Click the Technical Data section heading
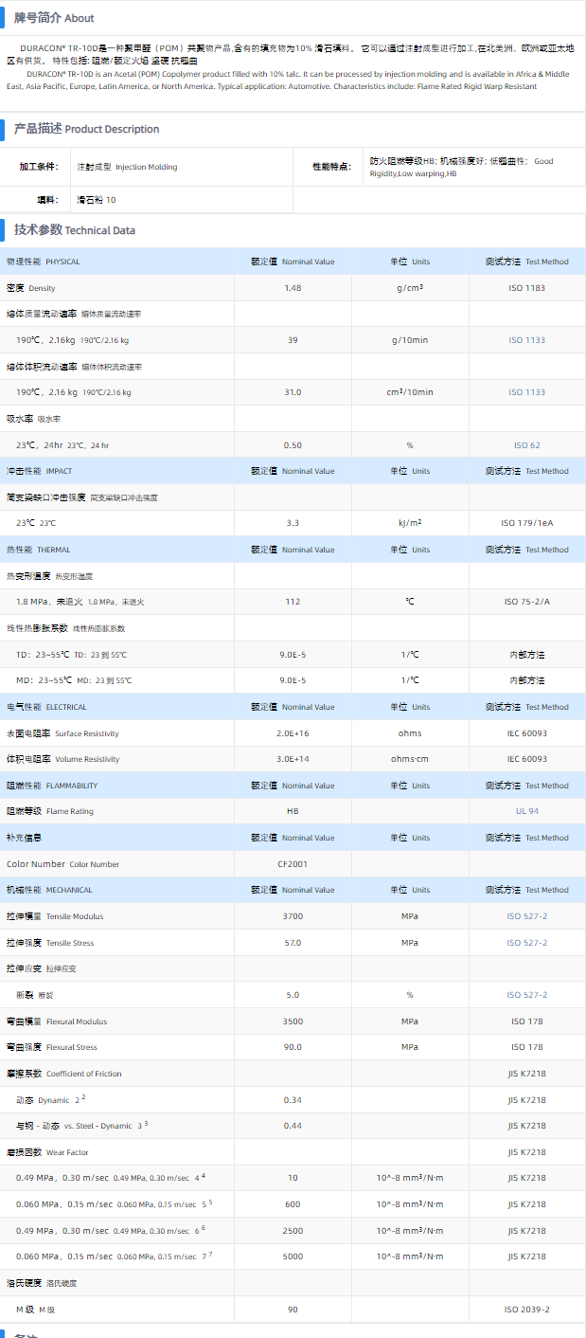 click(x=75, y=230)
